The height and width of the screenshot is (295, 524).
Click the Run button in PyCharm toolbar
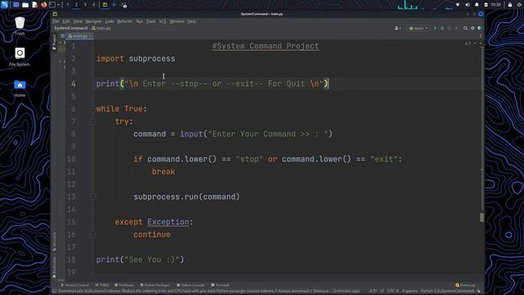pos(435,29)
